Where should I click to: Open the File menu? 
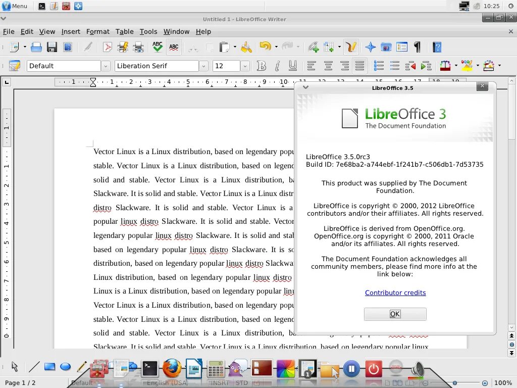pos(9,32)
